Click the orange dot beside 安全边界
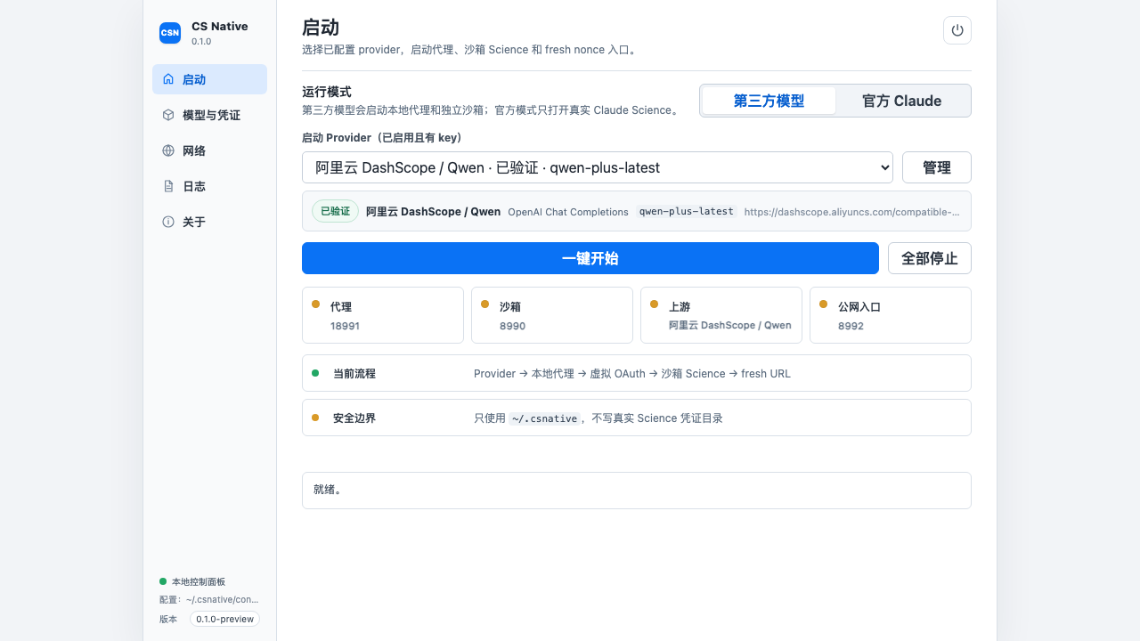Screen dimensions: 1140x641 point(315,418)
